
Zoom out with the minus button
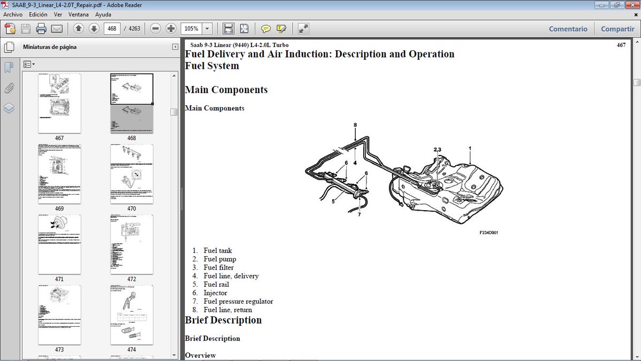pos(155,28)
